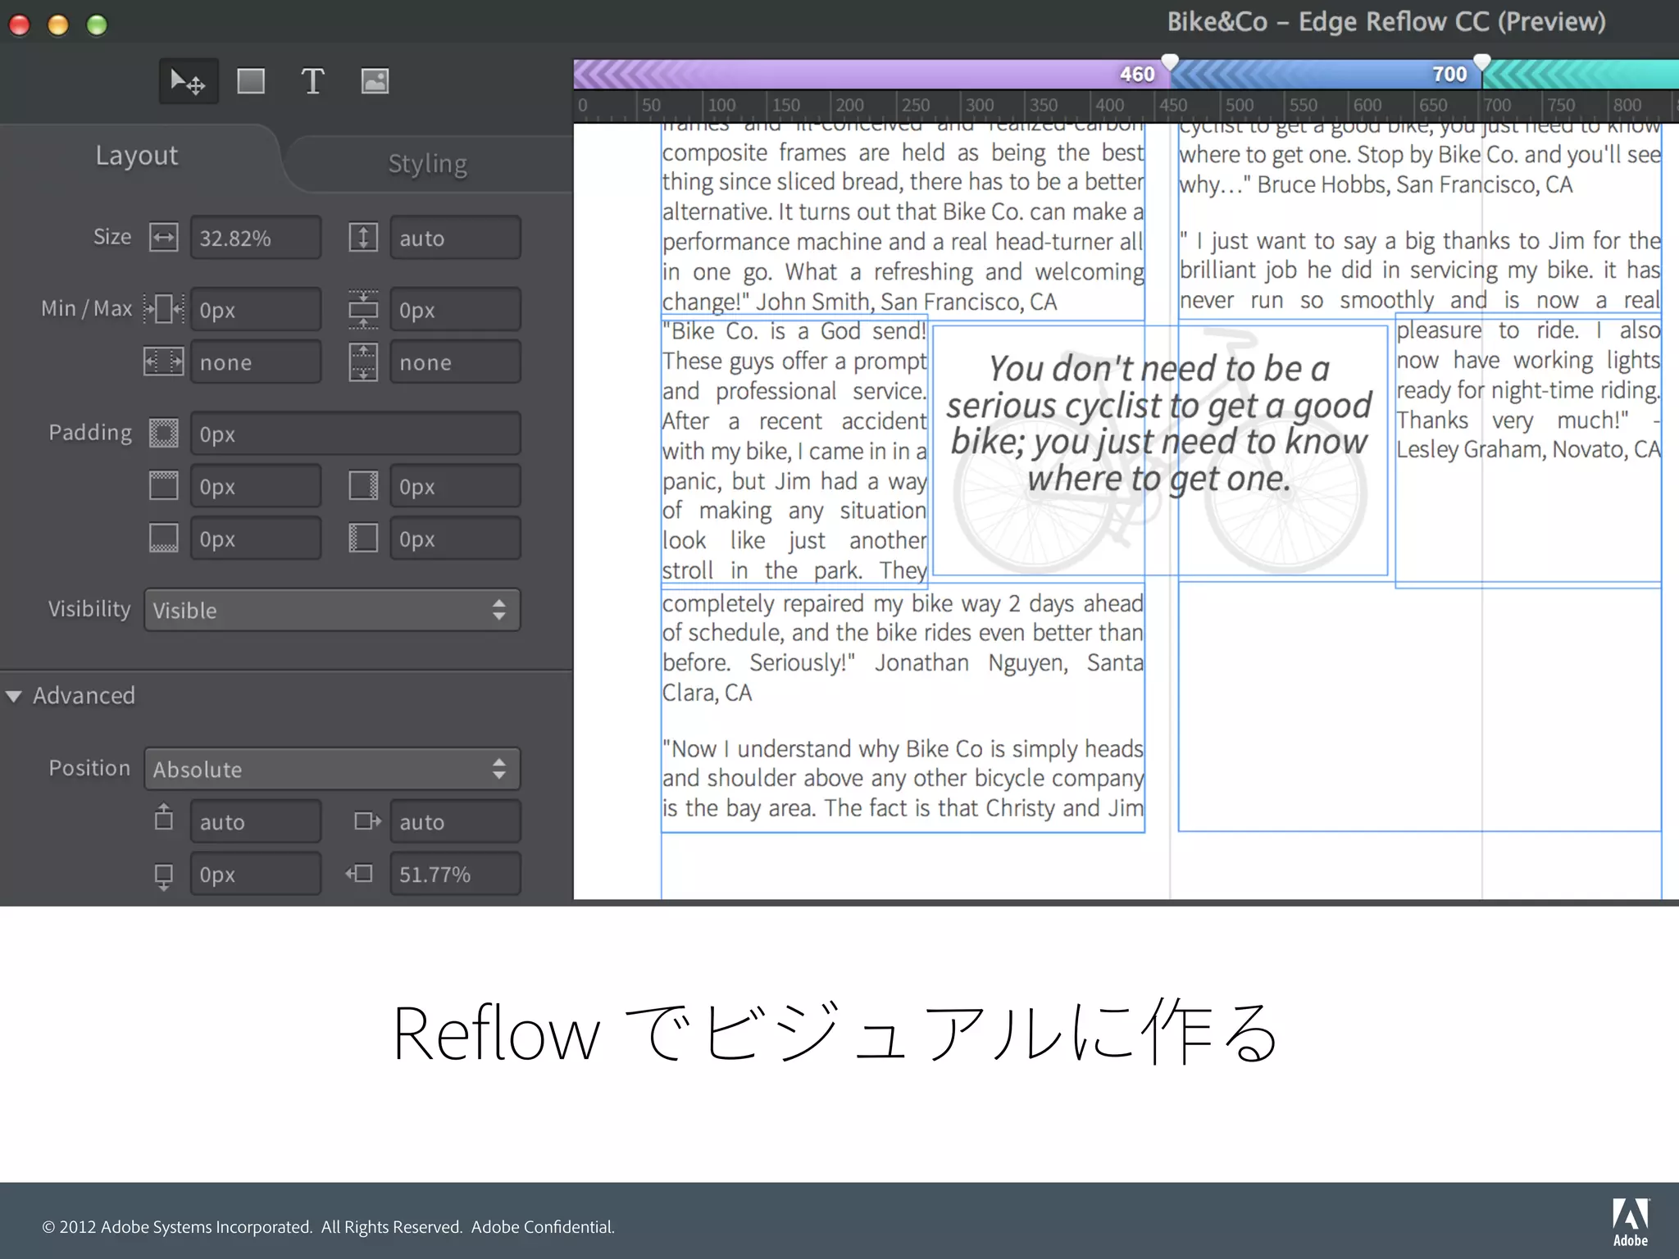
Task: Click the left offset 51.77% field
Action: click(x=455, y=874)
